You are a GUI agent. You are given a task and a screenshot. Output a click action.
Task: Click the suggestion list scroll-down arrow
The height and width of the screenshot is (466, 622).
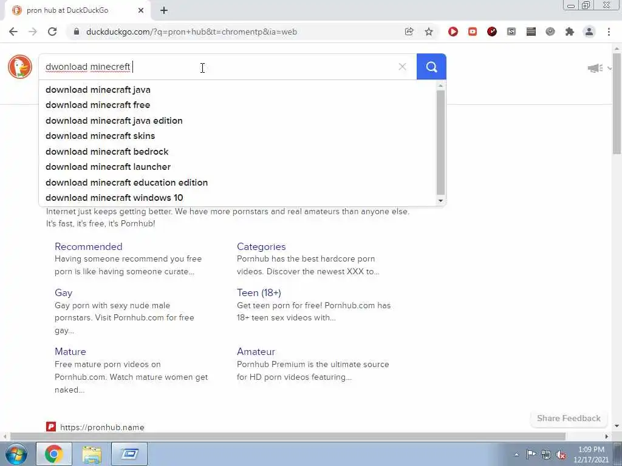click(x=441, y=201)
